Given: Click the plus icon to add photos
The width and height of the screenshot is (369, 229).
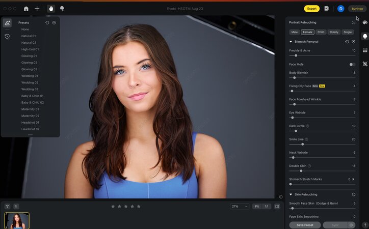Looking at the screenshot, I should tap(37, 9).
